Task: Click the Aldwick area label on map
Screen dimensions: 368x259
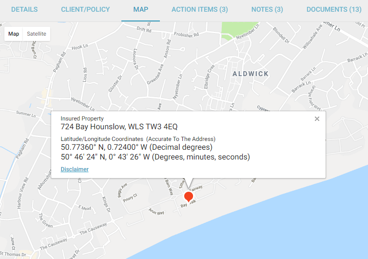Action: (x=251, y=73)
